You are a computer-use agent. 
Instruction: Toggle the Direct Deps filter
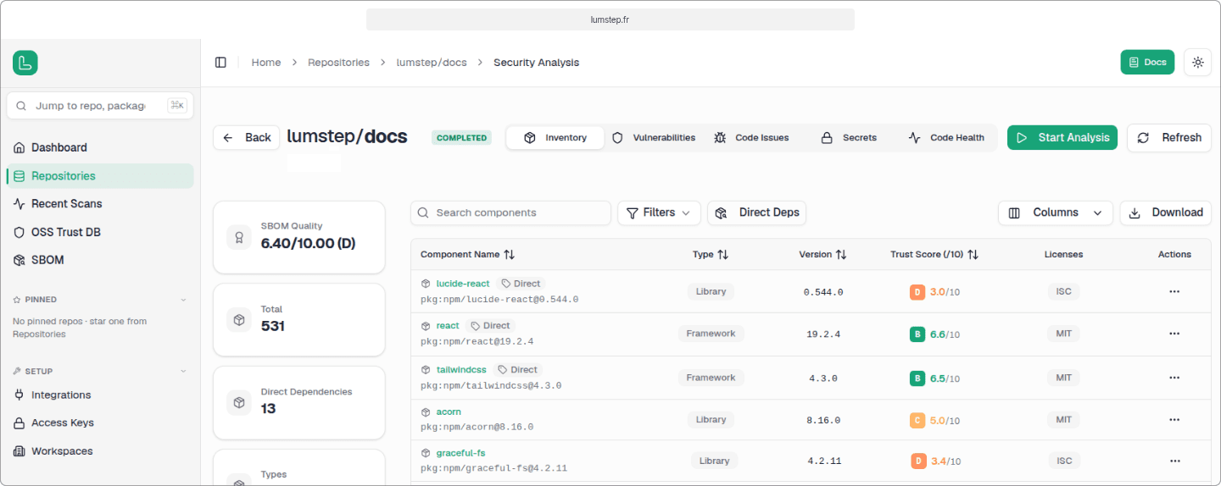pyautogui.click(x=756, y=213)
